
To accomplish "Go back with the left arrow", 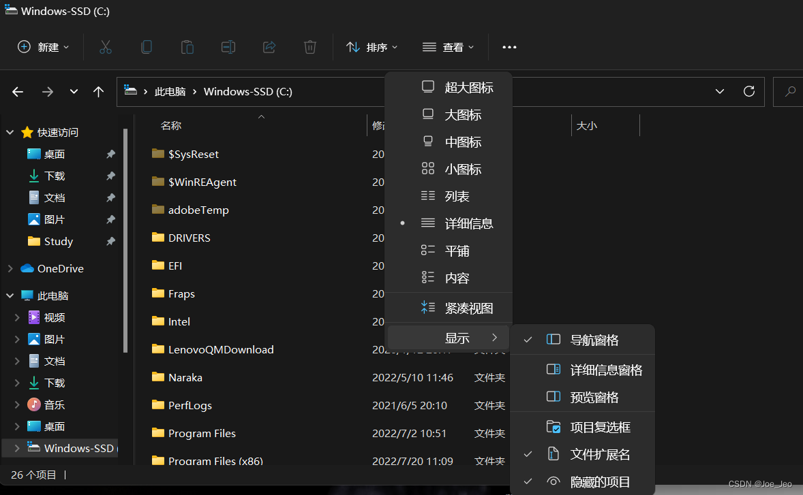I will tap(18, 91).
